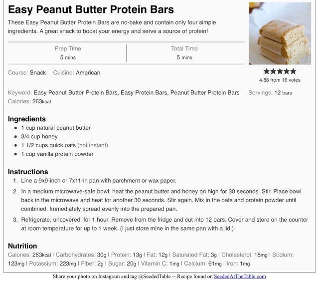Select the Snack course value
The width and height of the screenshot is (319, 286).
click(38, 72)
